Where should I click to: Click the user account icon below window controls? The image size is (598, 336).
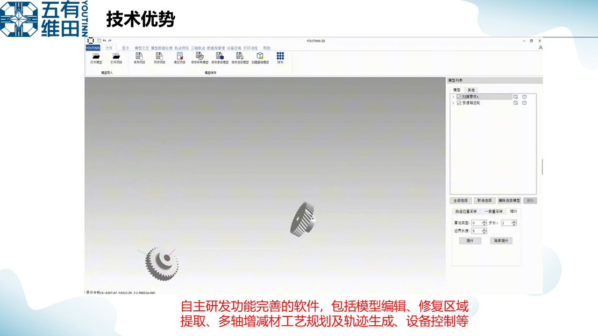541,48
